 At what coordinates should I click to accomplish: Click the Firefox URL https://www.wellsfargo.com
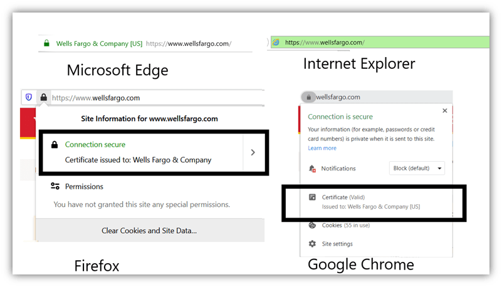96,98
